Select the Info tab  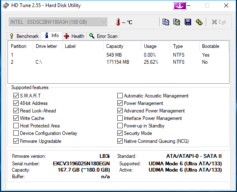pos(52,35)
